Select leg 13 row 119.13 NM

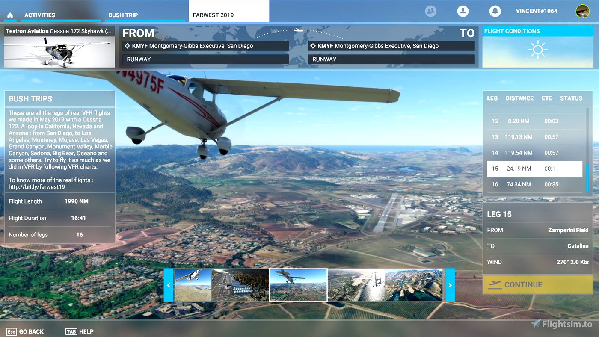(x=535, y=137)
